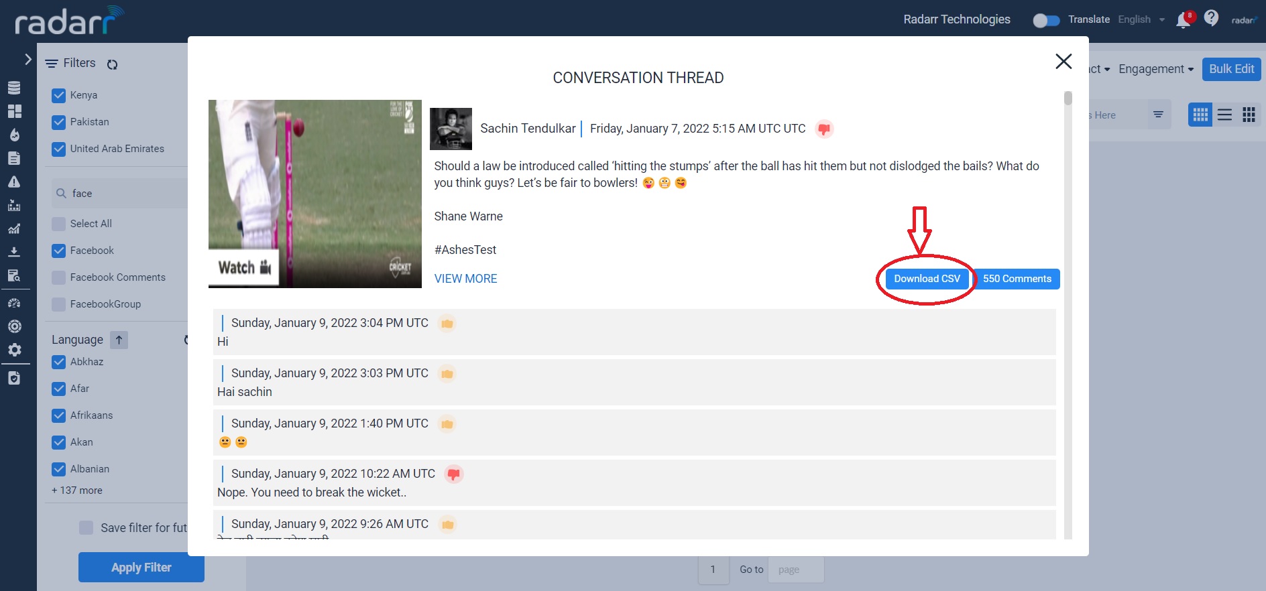This screenshot has height=591, width=1266.
Task: Click Sachin Tendulkar profile picture
Action: [x=451, y=129]
